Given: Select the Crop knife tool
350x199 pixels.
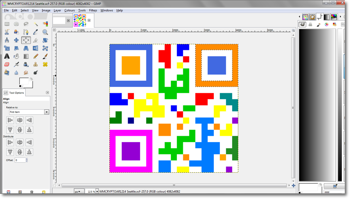Looking at the screenshot, I should pos(36,40).
